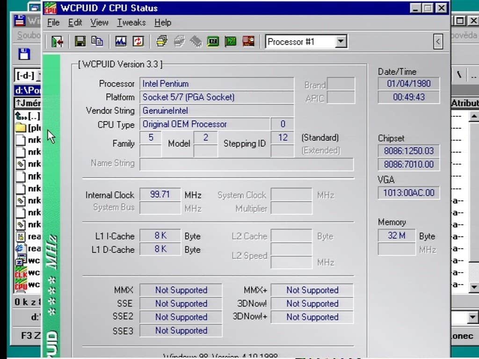The height and width of the screenshot is (359, 479).
Task: Click the date field 01/04/1980
Action: coord(409,84)
